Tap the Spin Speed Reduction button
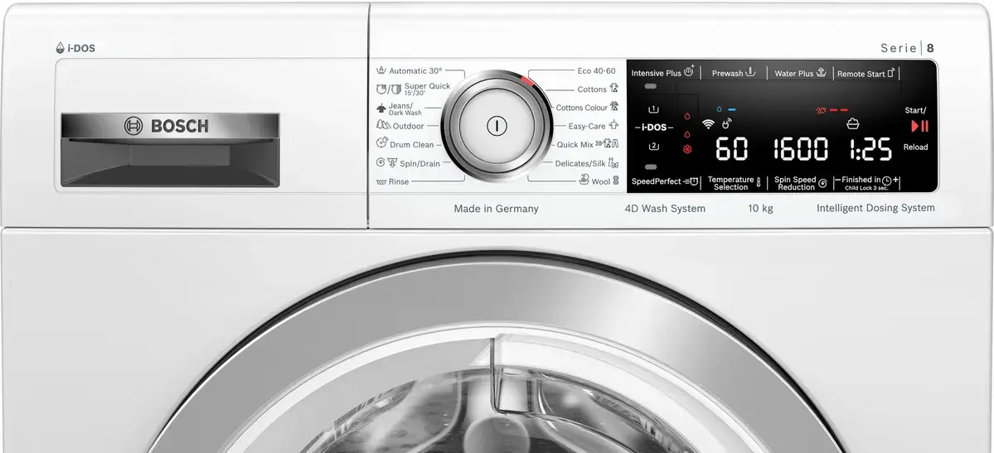The height and width of the screenshot is (453, 994). coord(801,183)
